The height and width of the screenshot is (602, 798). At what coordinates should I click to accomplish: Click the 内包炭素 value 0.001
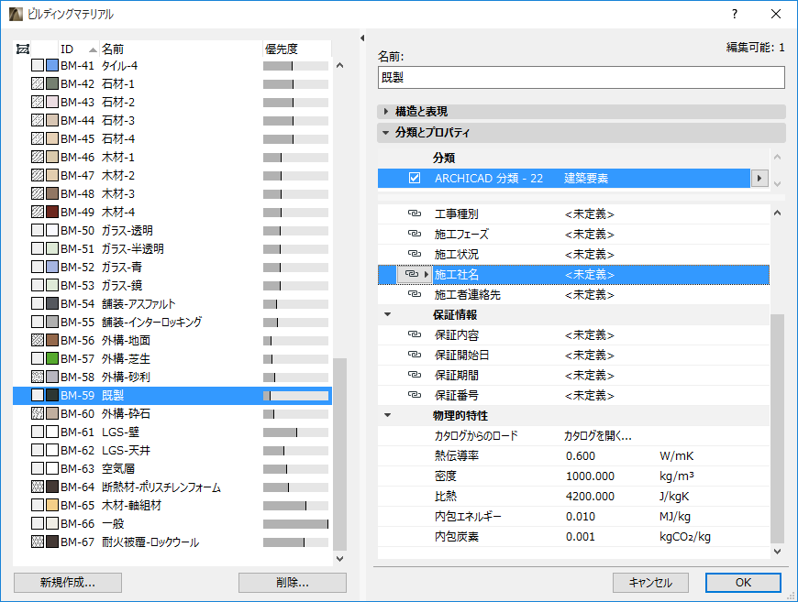[581, 536]
